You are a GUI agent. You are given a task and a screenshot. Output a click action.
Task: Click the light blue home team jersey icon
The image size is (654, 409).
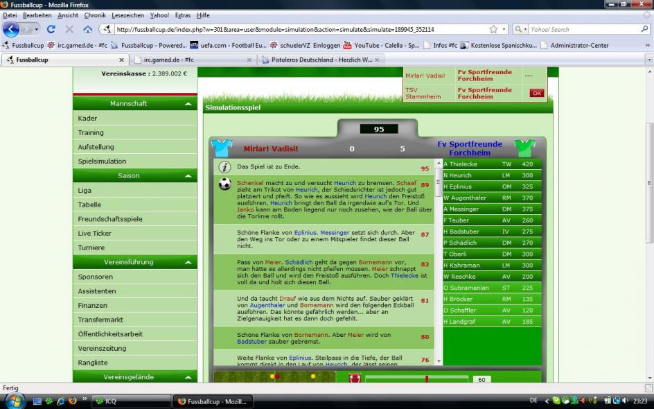pos(222,148)
